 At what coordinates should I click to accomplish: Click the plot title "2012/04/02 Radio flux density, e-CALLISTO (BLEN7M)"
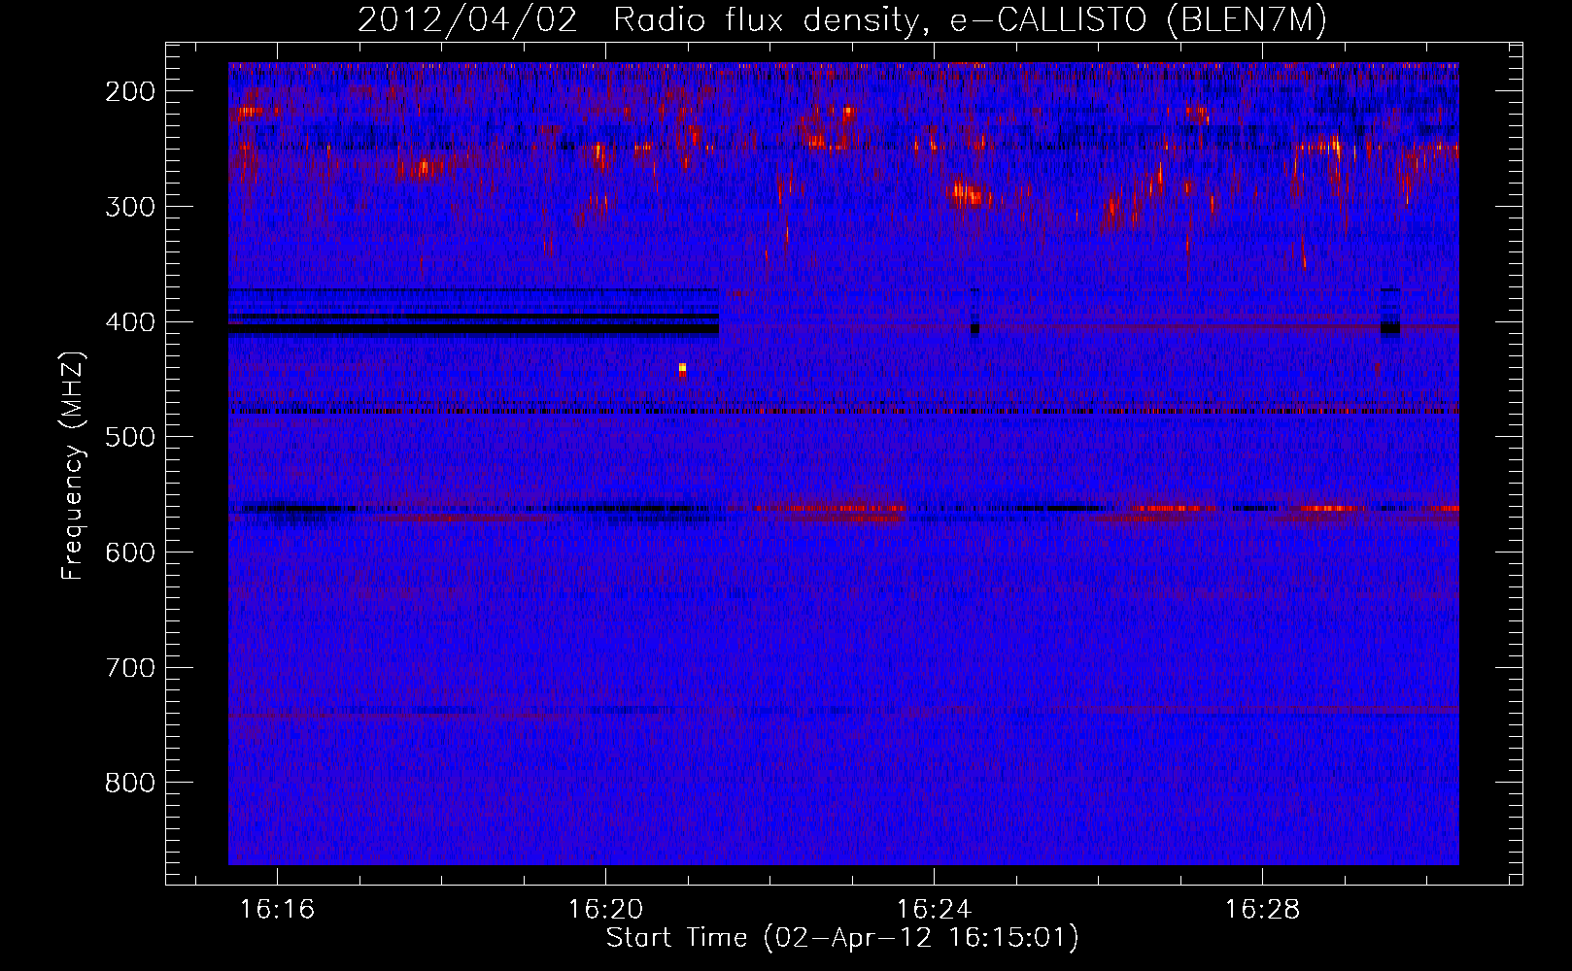(842, 19)
